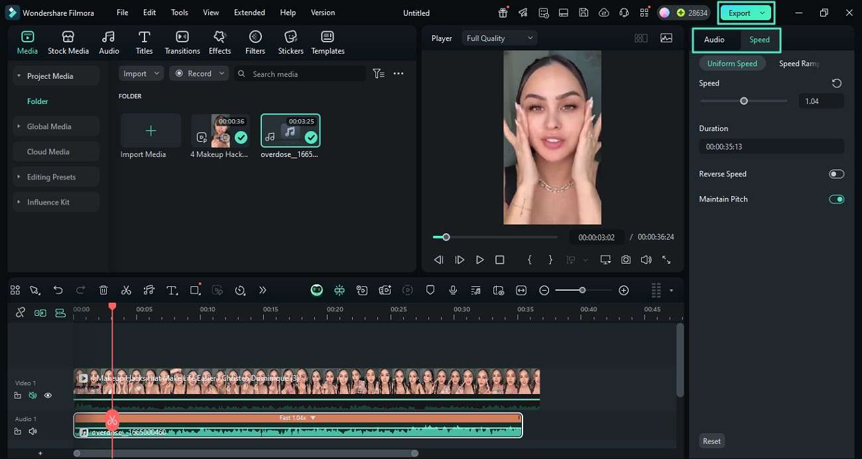Click Reset button in Speed panel
This screenshot has height=459, width=862.
point(711,441)
